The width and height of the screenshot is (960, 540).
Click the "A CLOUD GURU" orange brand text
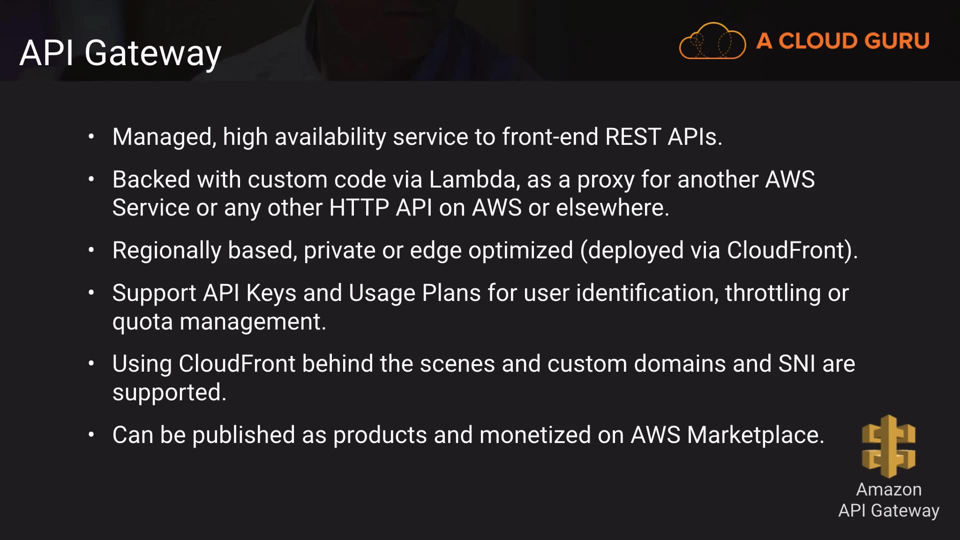point(842,41)
